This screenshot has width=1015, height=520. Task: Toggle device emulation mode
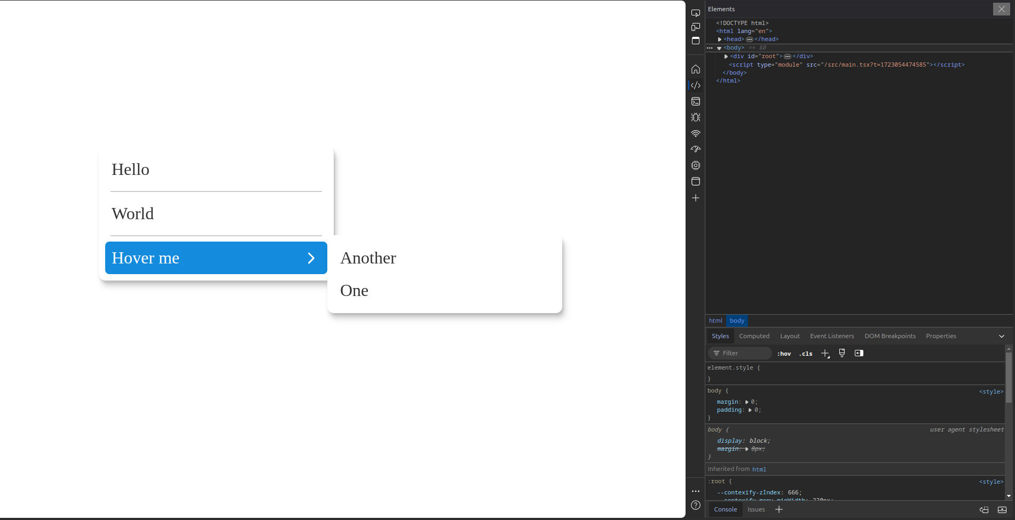[x=695, y=27]
